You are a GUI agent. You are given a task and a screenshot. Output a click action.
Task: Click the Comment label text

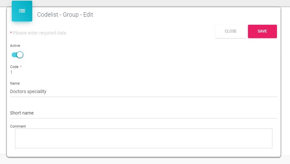(18, 126)
